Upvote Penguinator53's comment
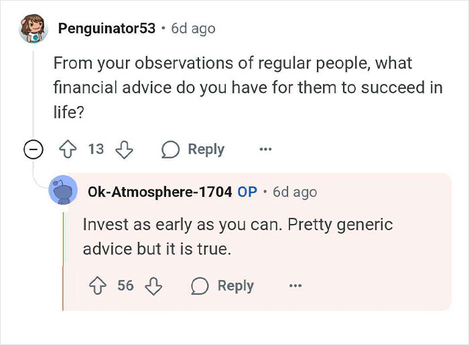469x345 pixels. (x=68, y=149)
